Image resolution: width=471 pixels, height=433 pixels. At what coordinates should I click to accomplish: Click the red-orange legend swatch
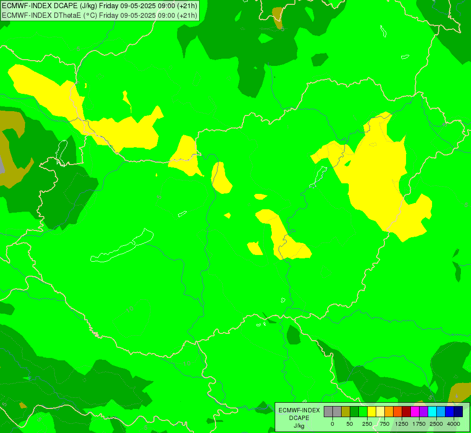click(x=398, y=412)
